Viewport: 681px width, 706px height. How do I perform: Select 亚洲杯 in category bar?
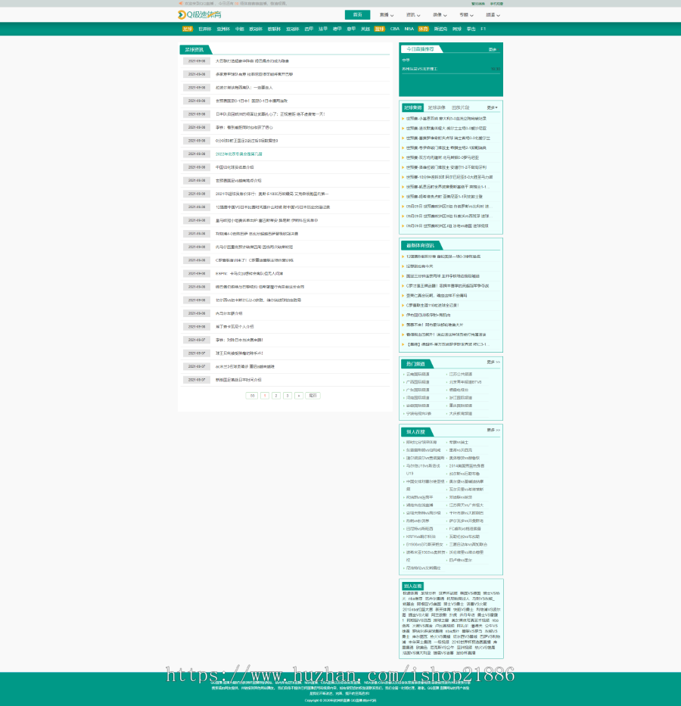point(223,29)
